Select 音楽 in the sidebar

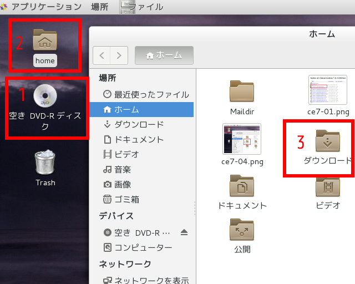123,169
